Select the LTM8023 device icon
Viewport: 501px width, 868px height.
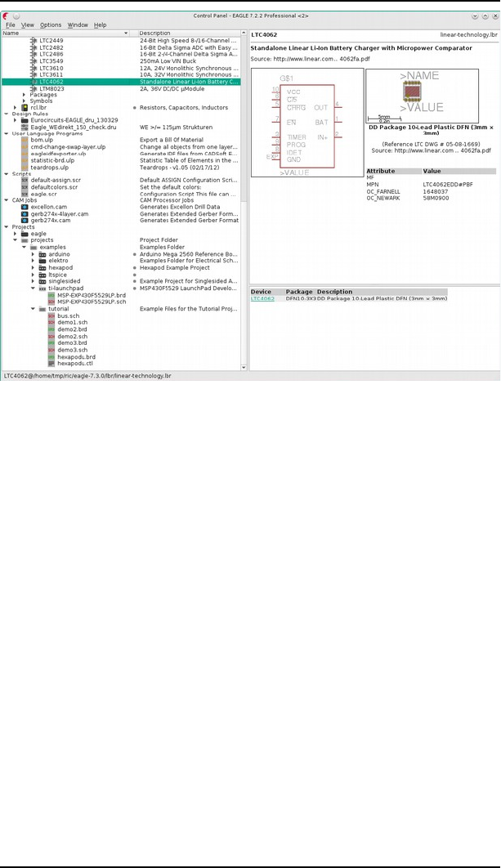pos(34,88)
